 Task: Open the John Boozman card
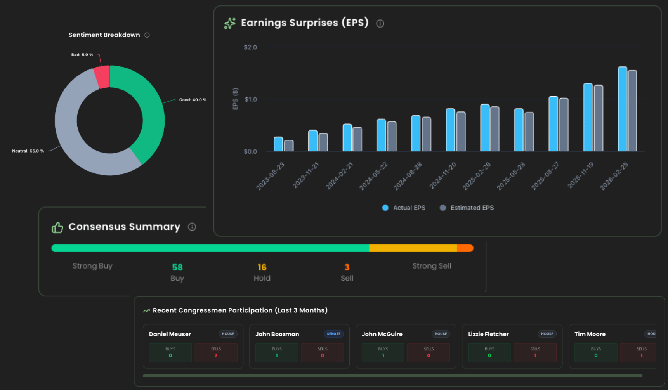pos(299,347)
